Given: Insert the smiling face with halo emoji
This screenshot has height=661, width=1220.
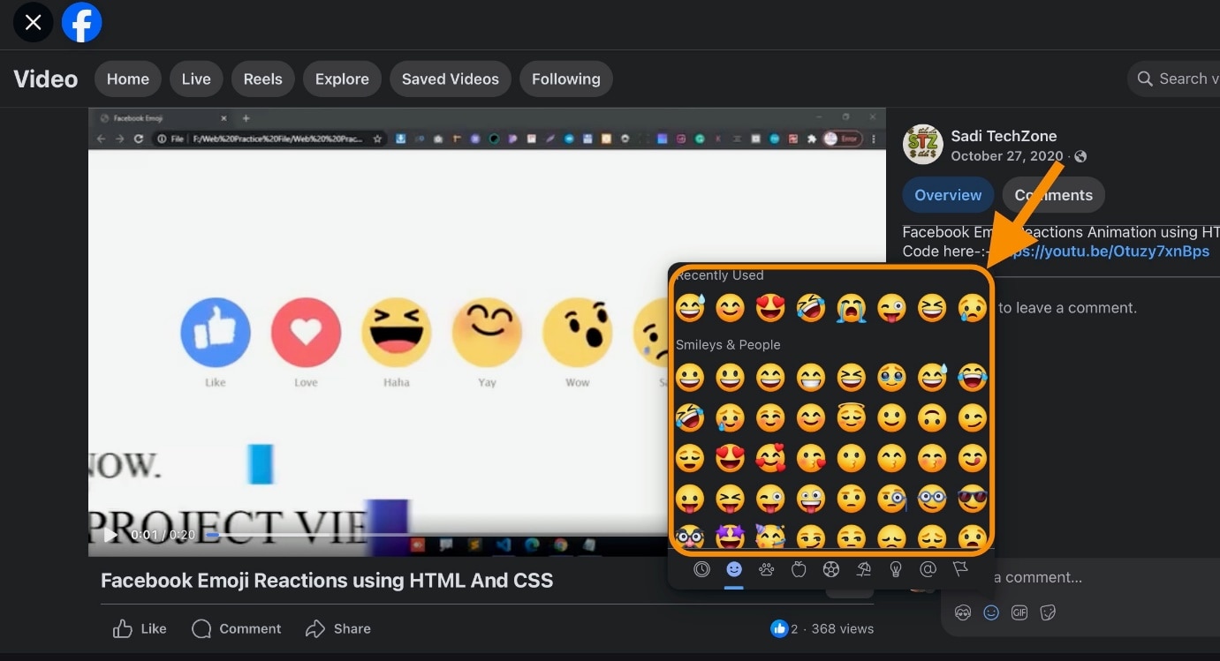Looking at the screenshot, I should click(x=852, y=417).
